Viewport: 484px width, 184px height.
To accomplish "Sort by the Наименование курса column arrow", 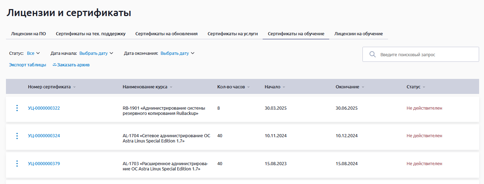I will [x=171, y=87].
